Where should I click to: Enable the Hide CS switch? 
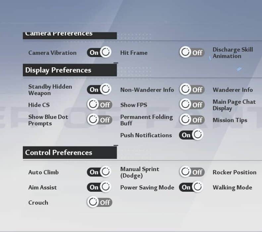pyautogui.click(x=99, y=105)
